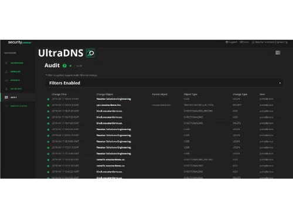Click the Audit breadcrumb link
The height and width of the screenshot is (219, 293).
tap(79, 66)
